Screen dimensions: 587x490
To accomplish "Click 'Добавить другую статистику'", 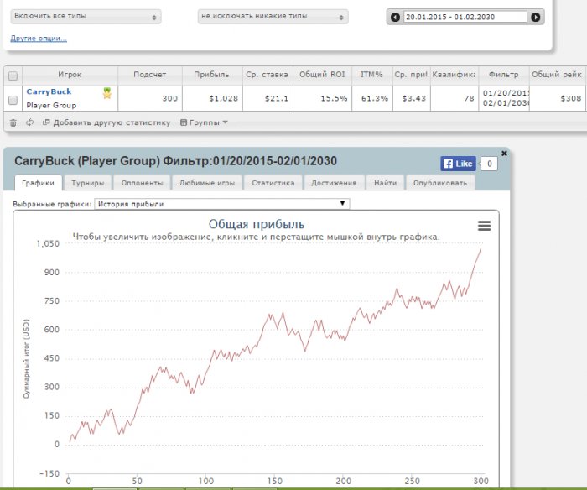I will click(106, 122).
